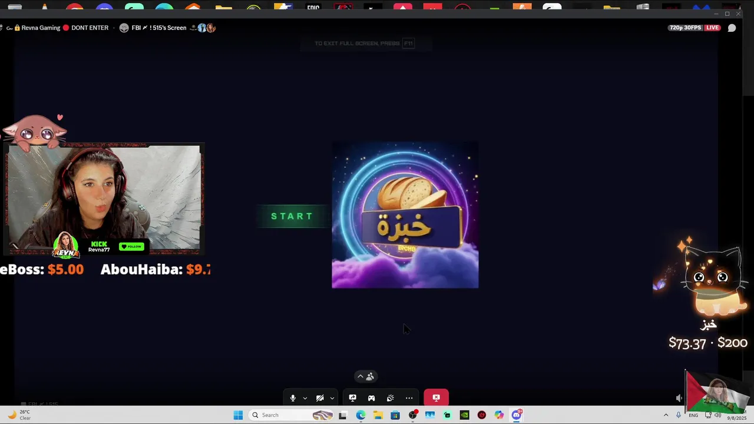Share your screen from call controls
The height and width of the screenshot is (424, 754).
(x=352, y=398)
